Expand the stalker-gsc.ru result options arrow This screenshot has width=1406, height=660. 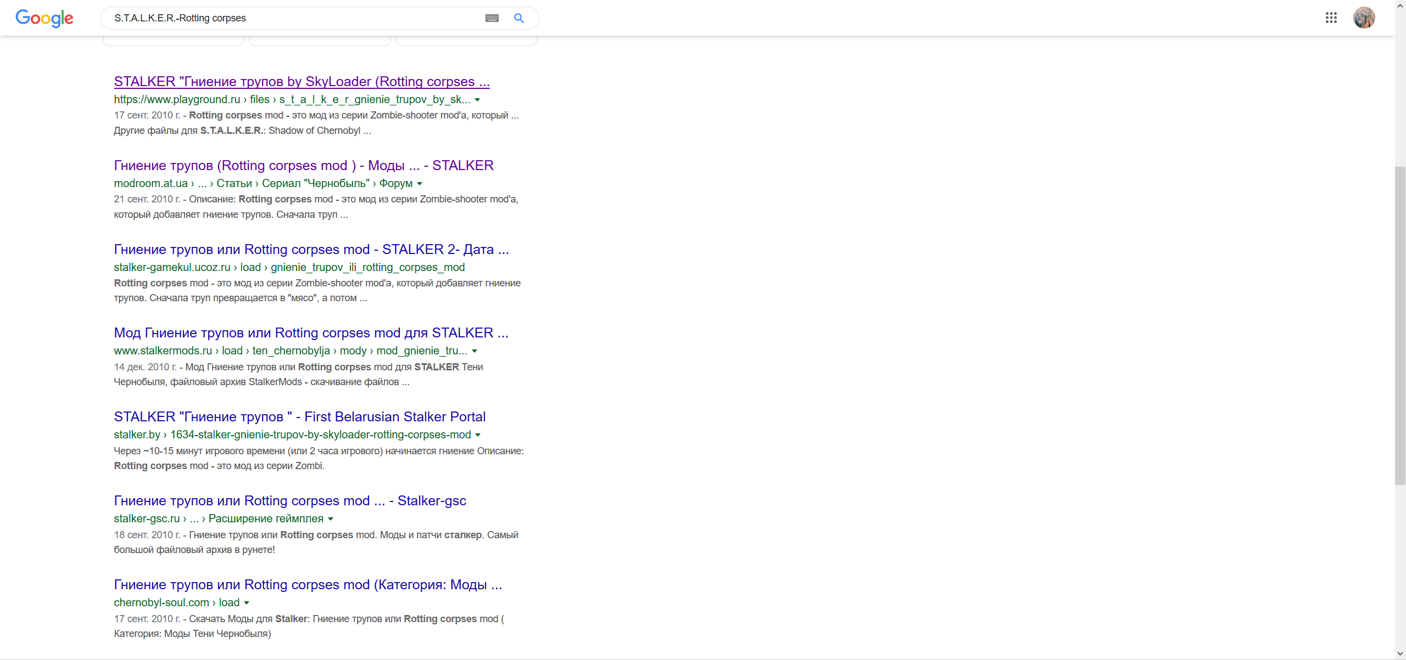(331, 519)
